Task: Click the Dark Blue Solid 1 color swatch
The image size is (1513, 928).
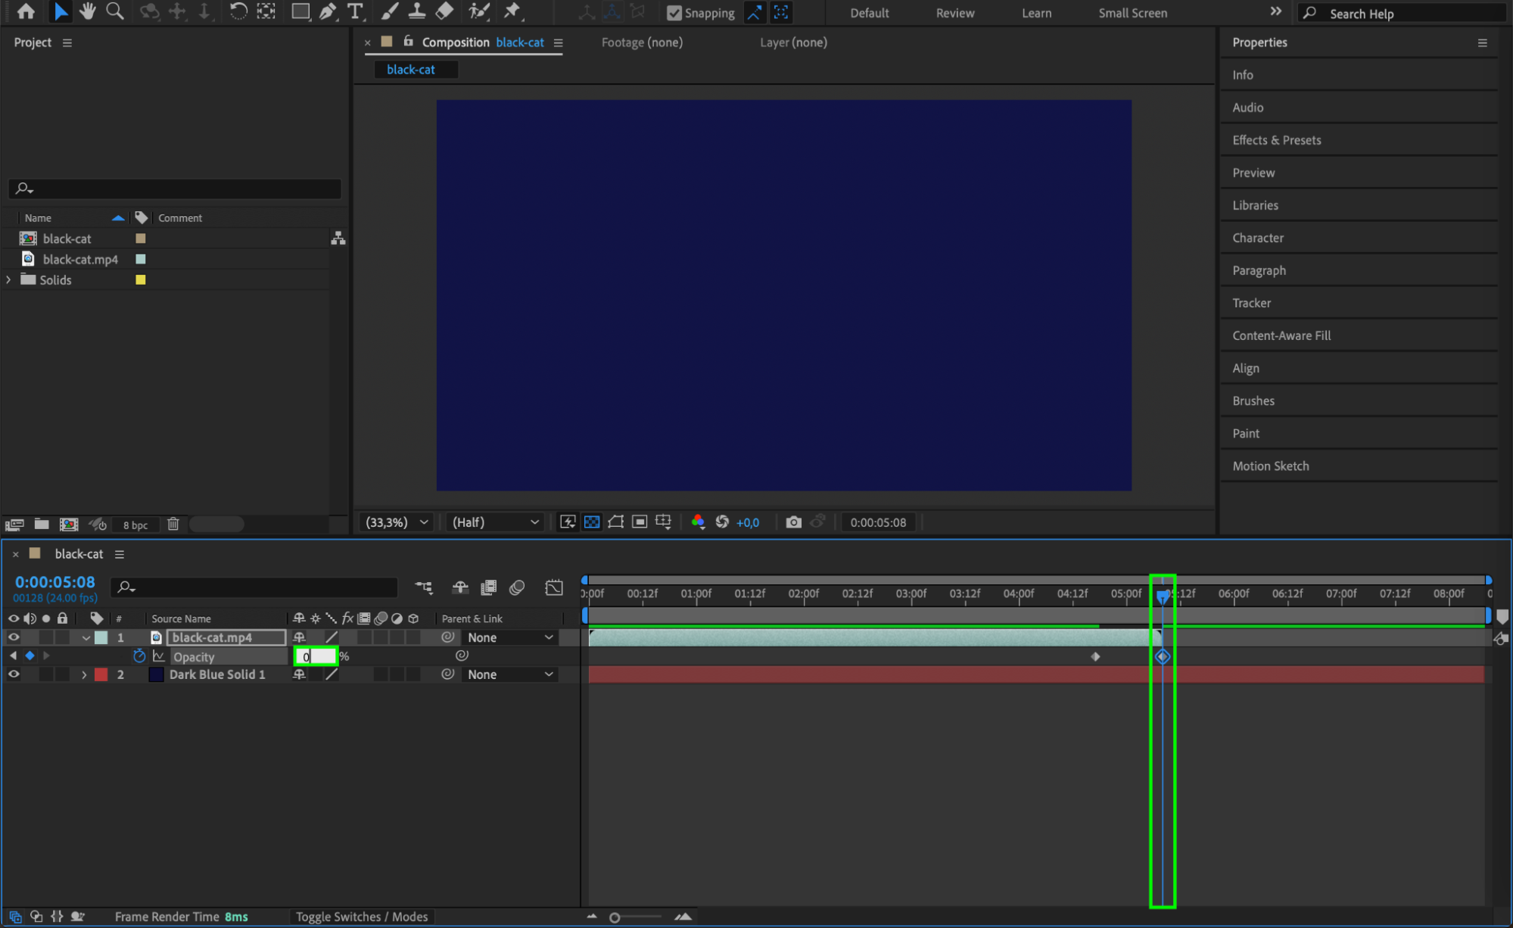Action: [x=101, y=674]
